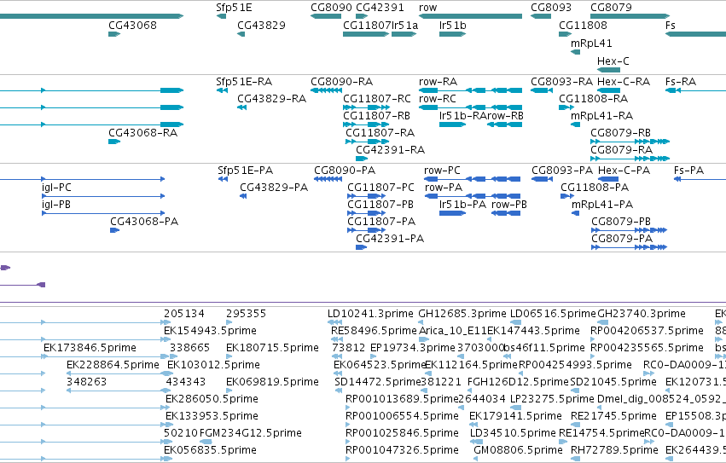Select the mRpL41 gene label

(x=591, y=43)
